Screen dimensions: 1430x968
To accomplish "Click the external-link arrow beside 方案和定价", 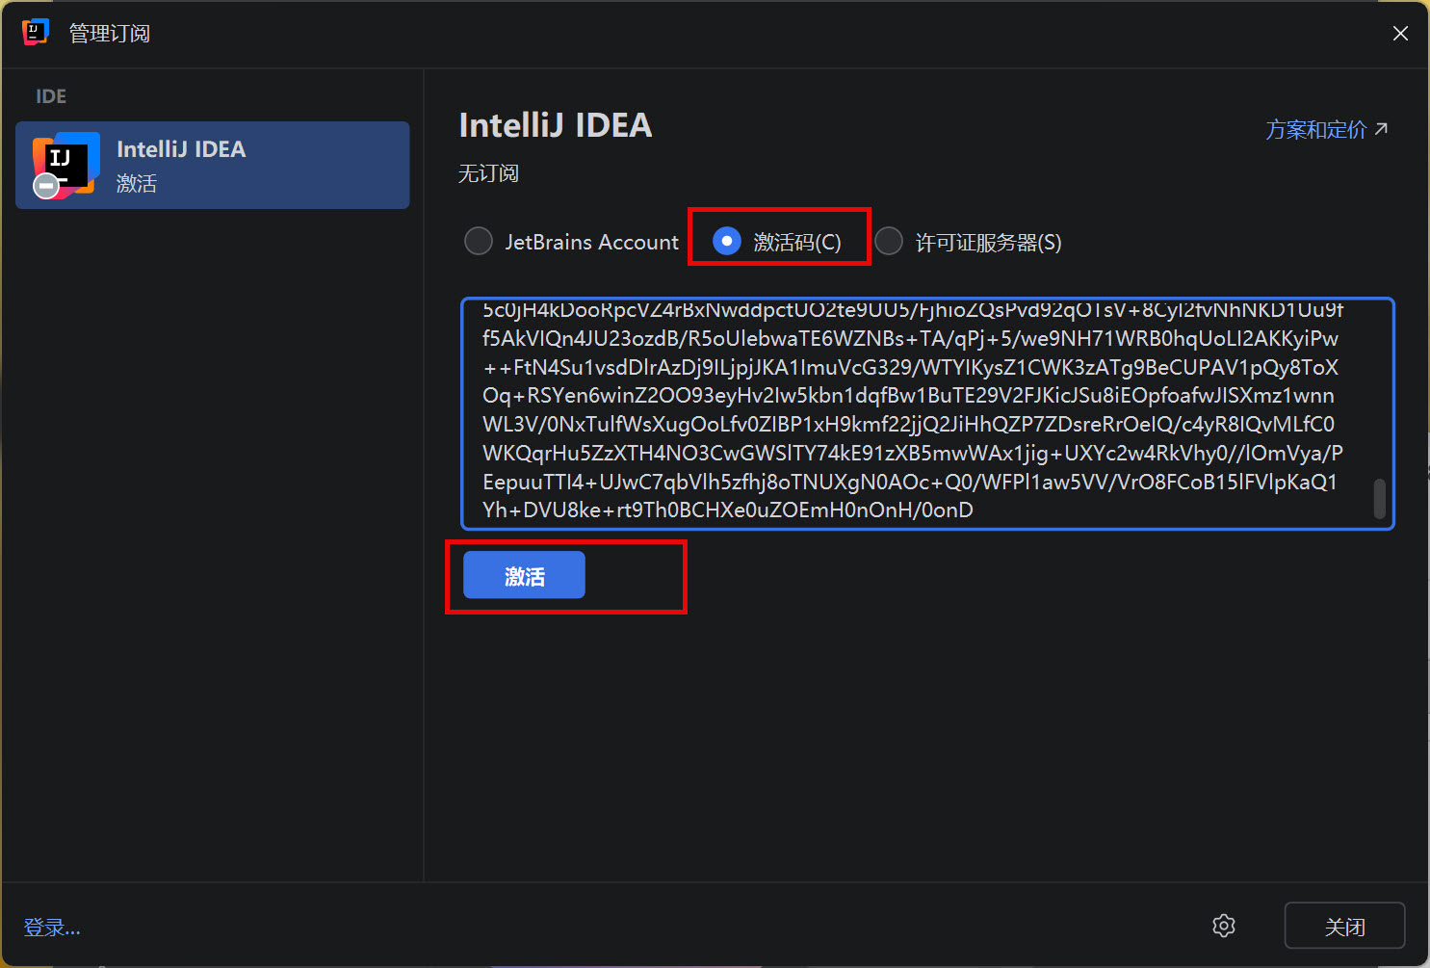I will point(1382,129).
